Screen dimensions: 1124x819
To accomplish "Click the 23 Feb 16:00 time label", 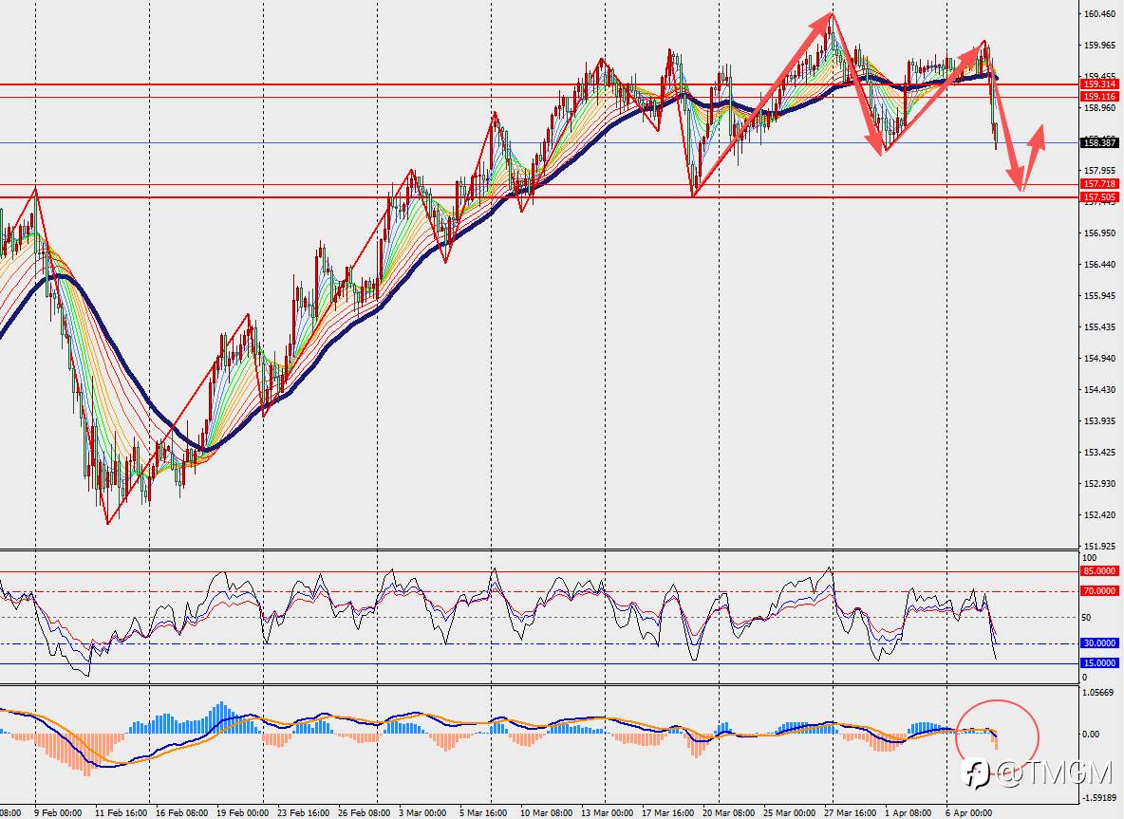I will point(303,812).
